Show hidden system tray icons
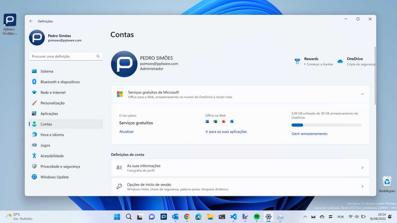 tap(305, 217)
